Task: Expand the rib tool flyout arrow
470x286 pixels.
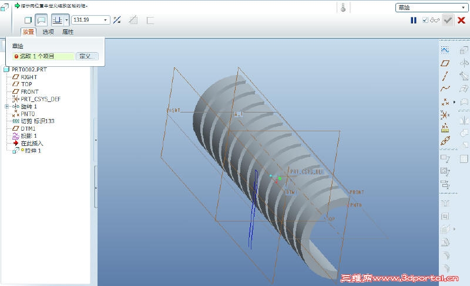Action: pyautogui.click(x=454, y=229)
